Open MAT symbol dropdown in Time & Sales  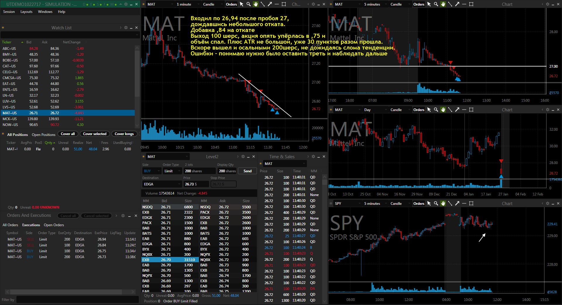[x=285, y=163]
